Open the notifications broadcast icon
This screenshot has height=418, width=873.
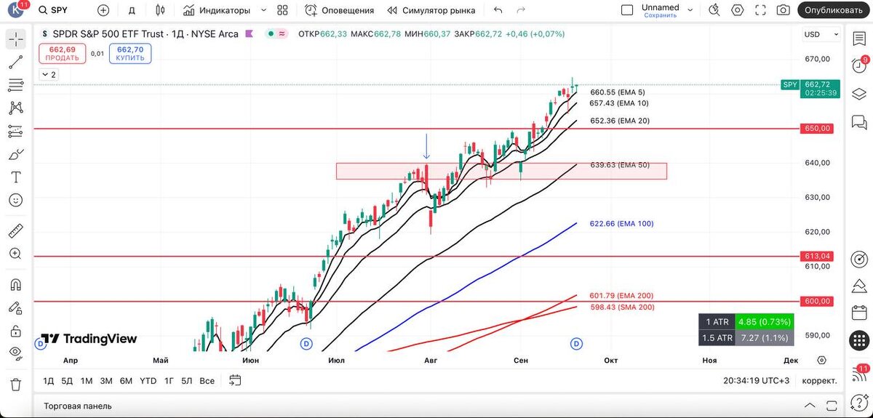click(x=859, y=376)
